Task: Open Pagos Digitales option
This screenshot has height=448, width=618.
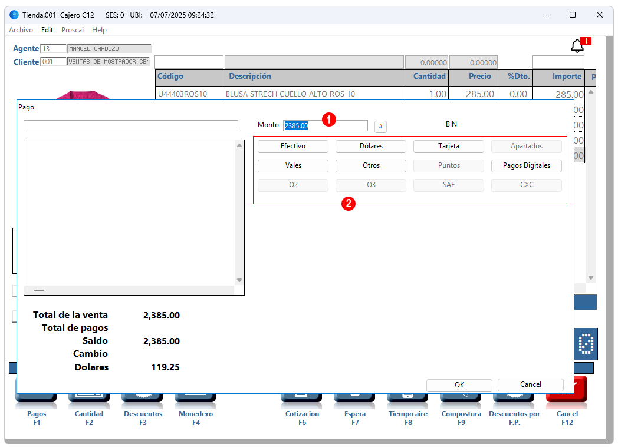Action: (x=527, y=165)
